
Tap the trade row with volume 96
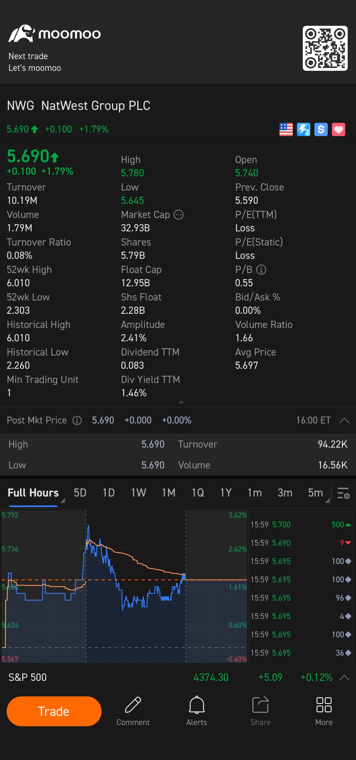pyautogui.click(x=301, y=598)
